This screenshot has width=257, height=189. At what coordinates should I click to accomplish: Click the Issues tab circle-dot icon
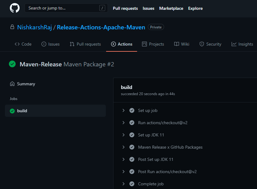coord(44,44)
